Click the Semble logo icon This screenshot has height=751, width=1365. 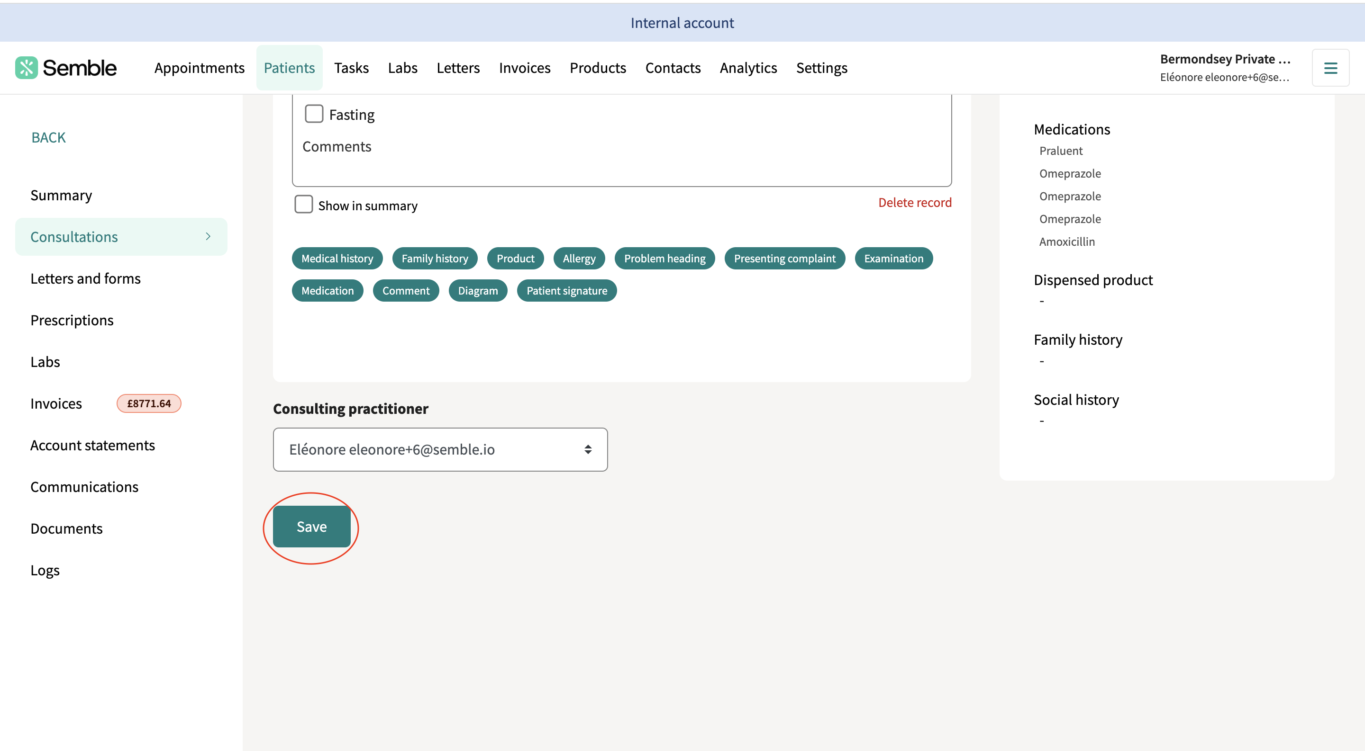(x=26, y=68)
